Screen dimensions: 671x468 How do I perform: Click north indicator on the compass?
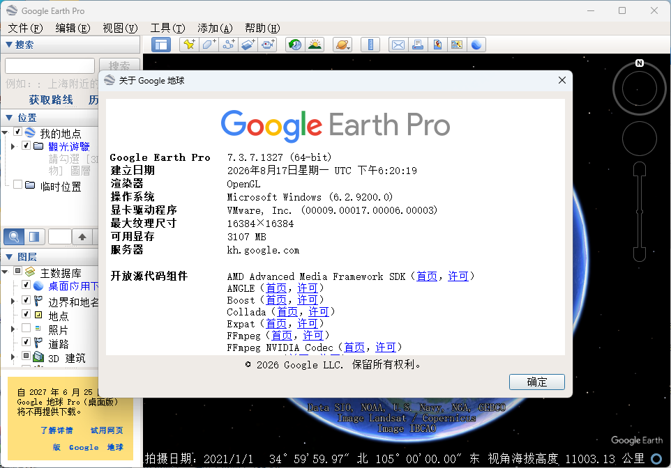coord(640,63)
